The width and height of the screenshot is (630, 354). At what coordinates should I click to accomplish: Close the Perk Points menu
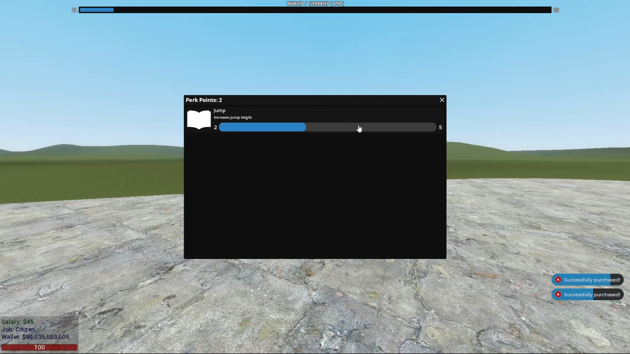click(442, 100)
